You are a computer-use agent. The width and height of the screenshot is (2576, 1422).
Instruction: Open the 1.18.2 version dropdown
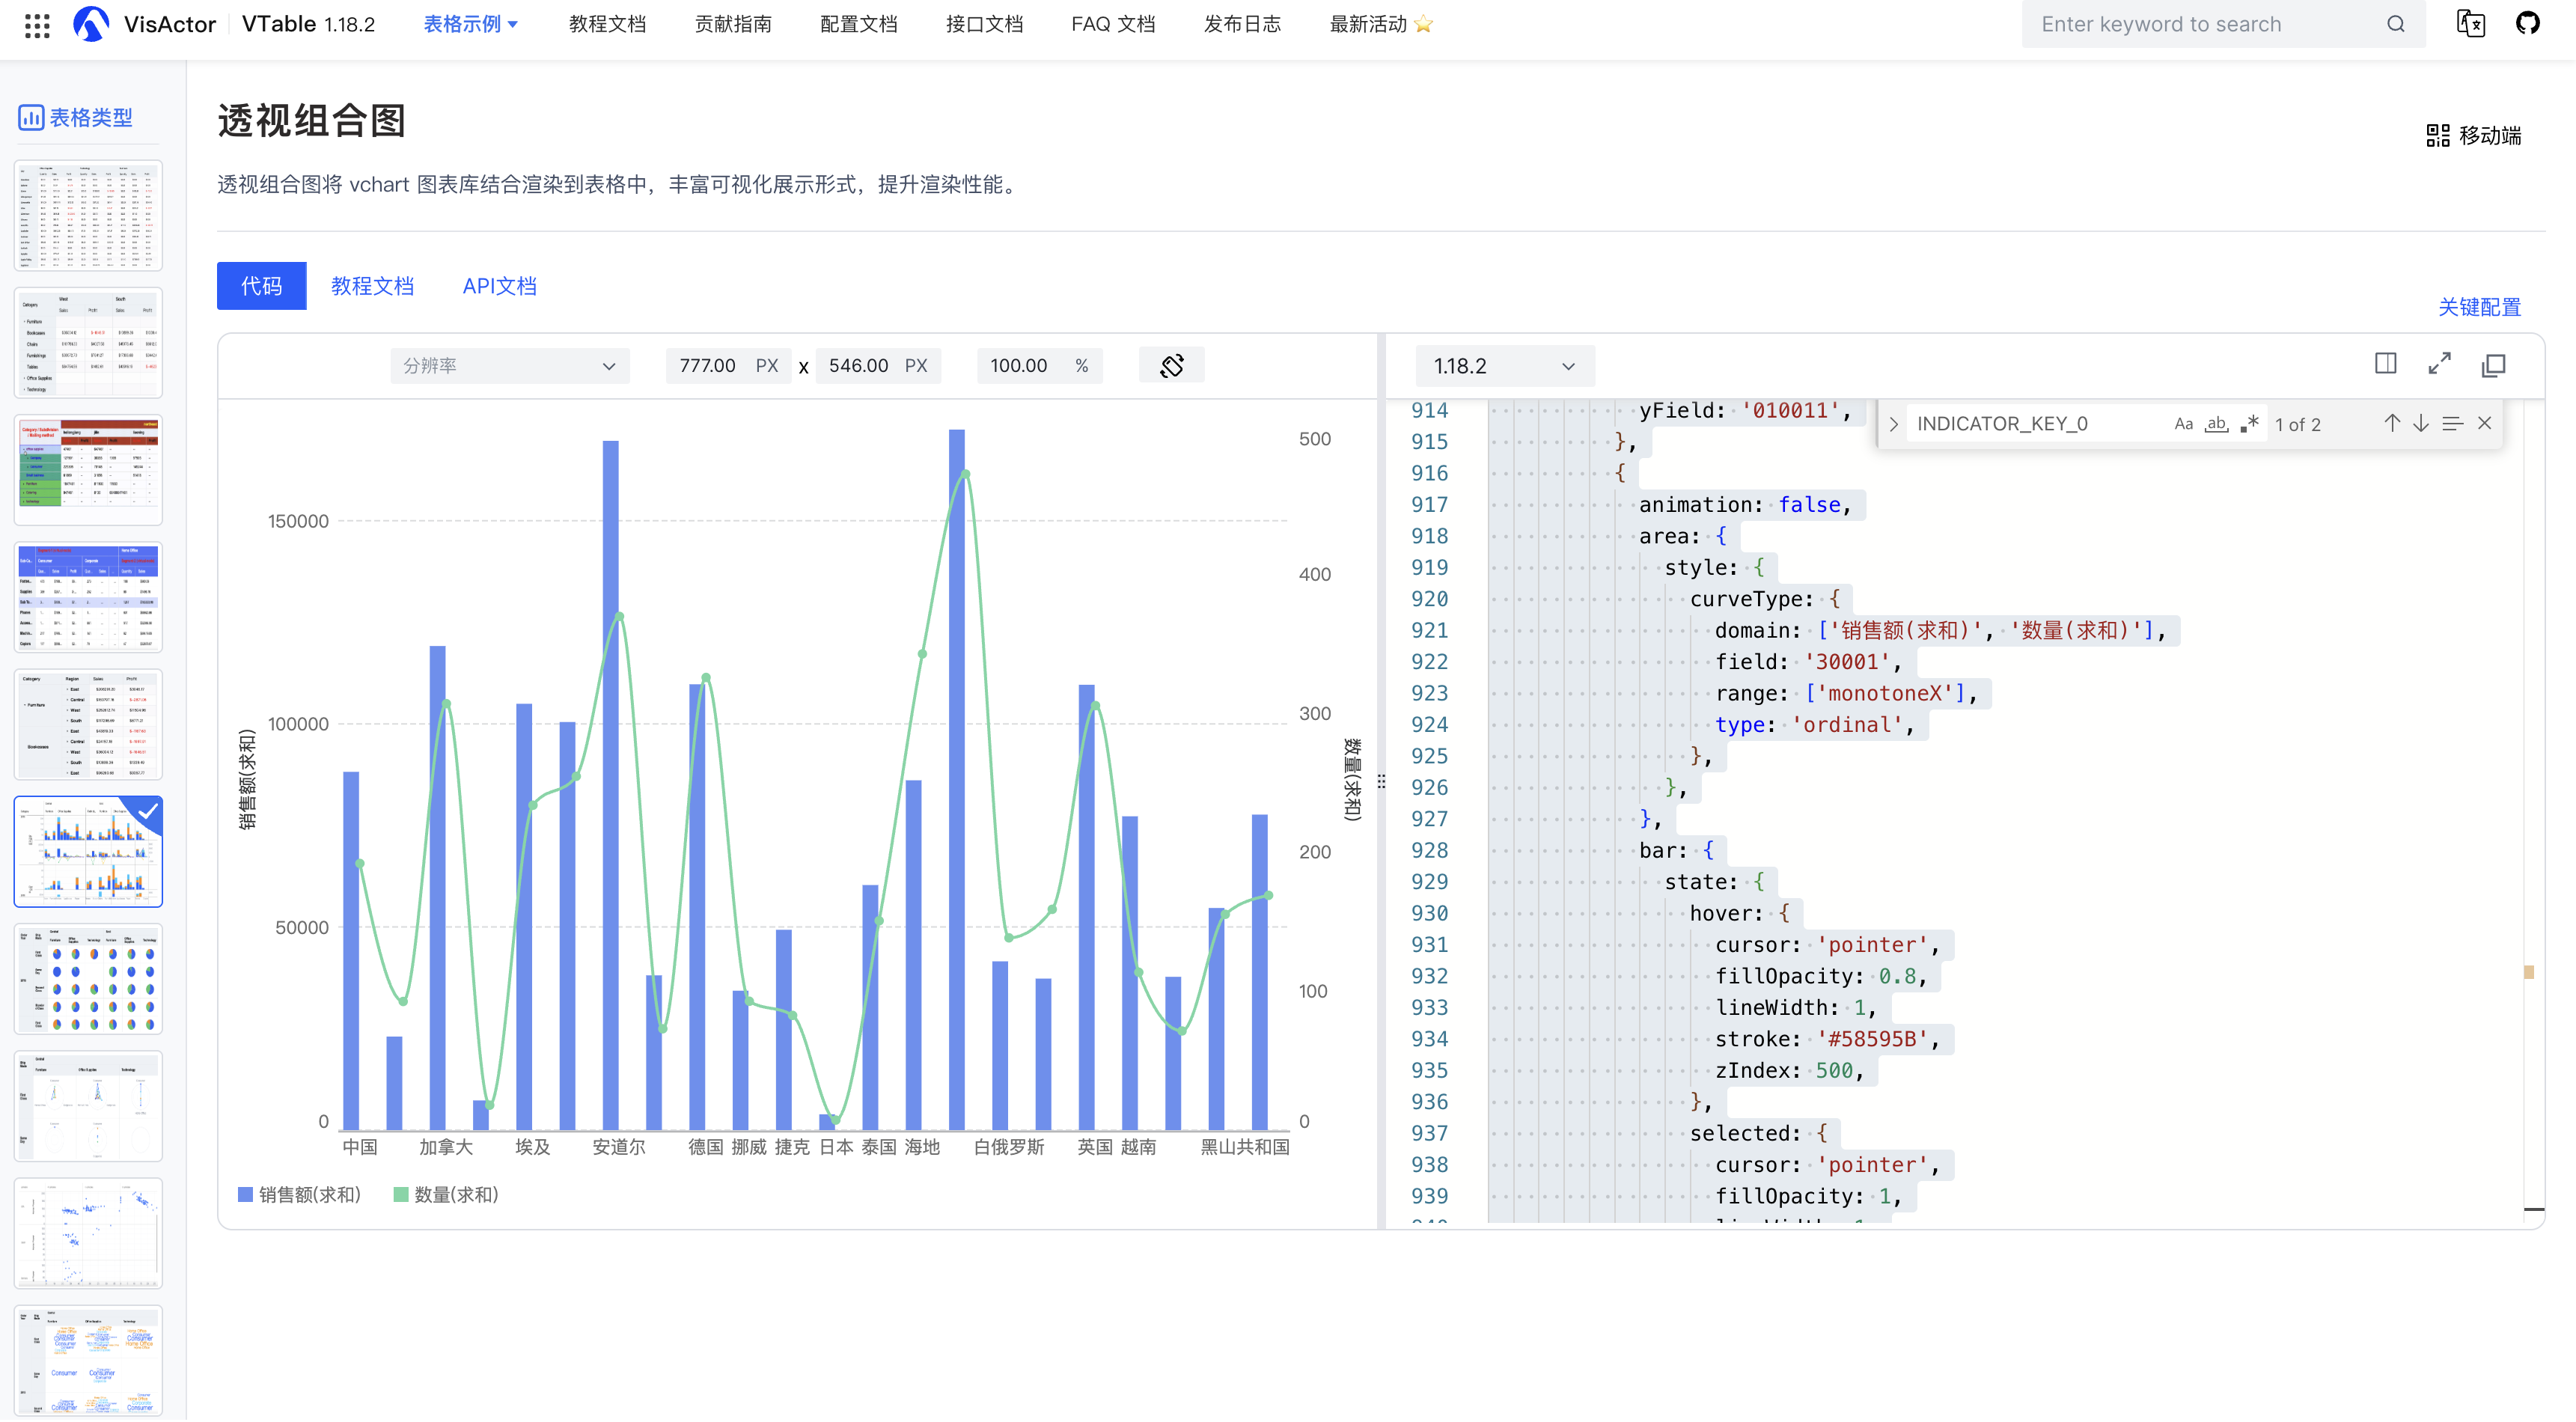point(1503,366)
